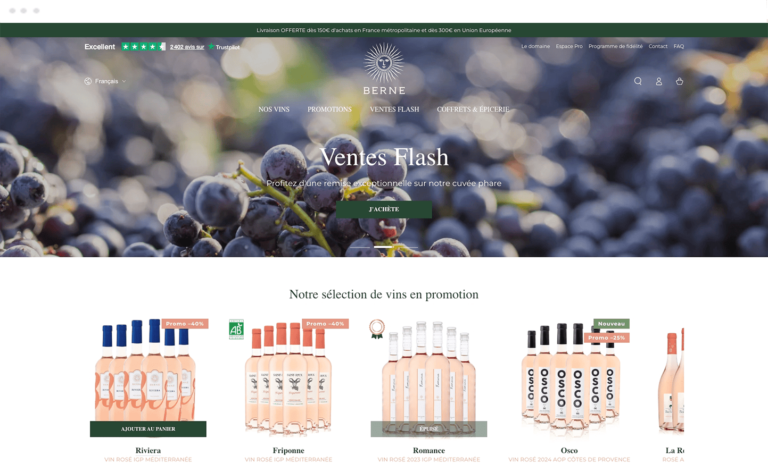Image resolution: width=768 pixels, height=464 pixels.
Task: Open COFFRETS & ÉPICERIE menu
Action: pos(473,109)
